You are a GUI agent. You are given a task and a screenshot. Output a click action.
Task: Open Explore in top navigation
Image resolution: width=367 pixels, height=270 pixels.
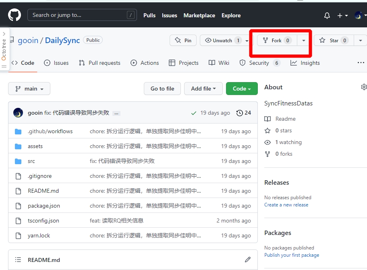click(x=231, y=15)
